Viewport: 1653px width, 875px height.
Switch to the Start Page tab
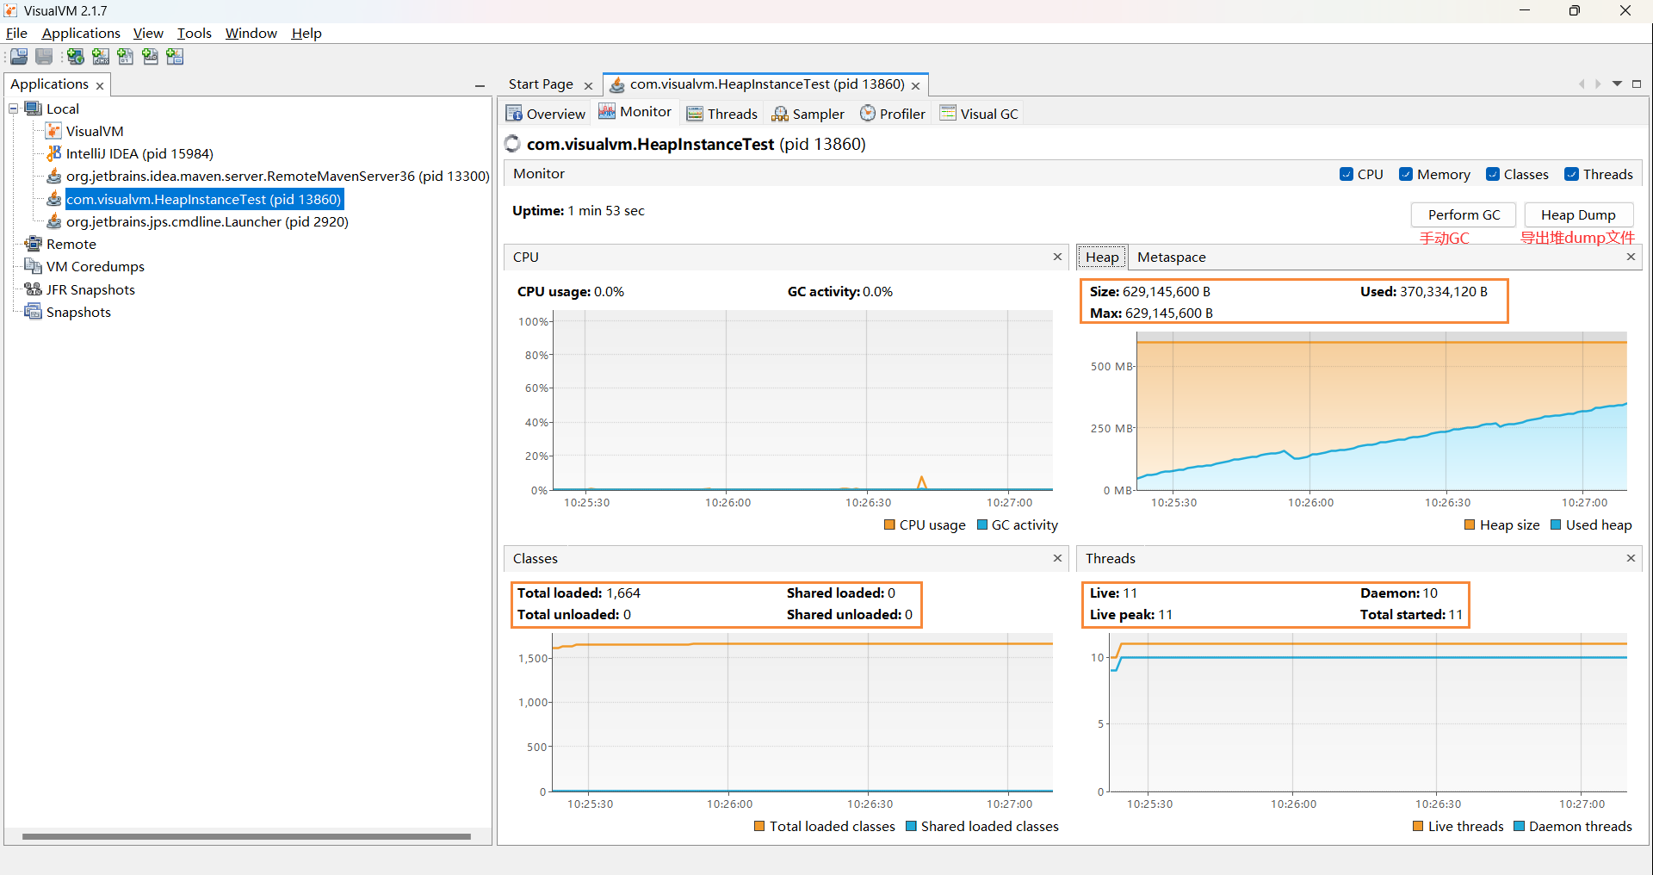[x=541, y=84]
